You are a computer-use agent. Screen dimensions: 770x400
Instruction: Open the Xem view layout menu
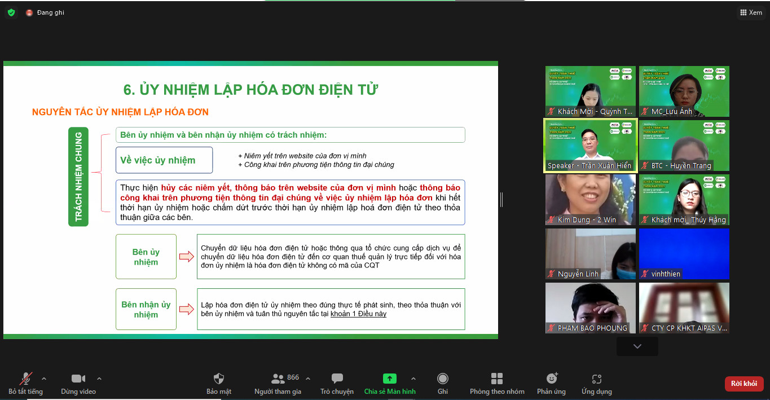(751, 12)
